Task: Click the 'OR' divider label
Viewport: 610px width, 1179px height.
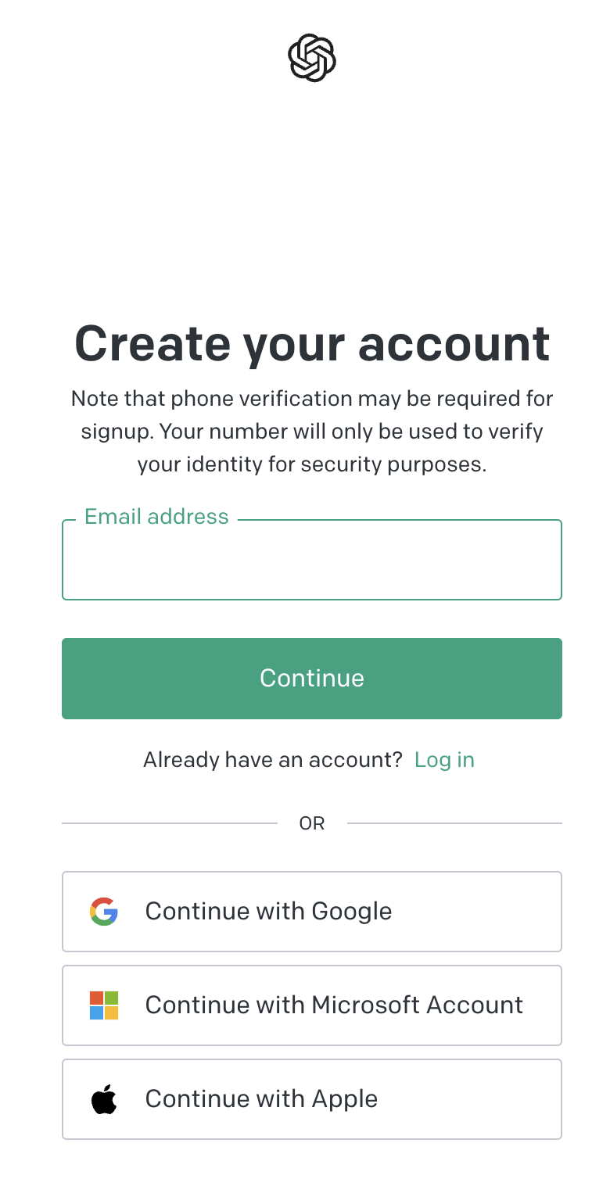Action: point(312,823)
